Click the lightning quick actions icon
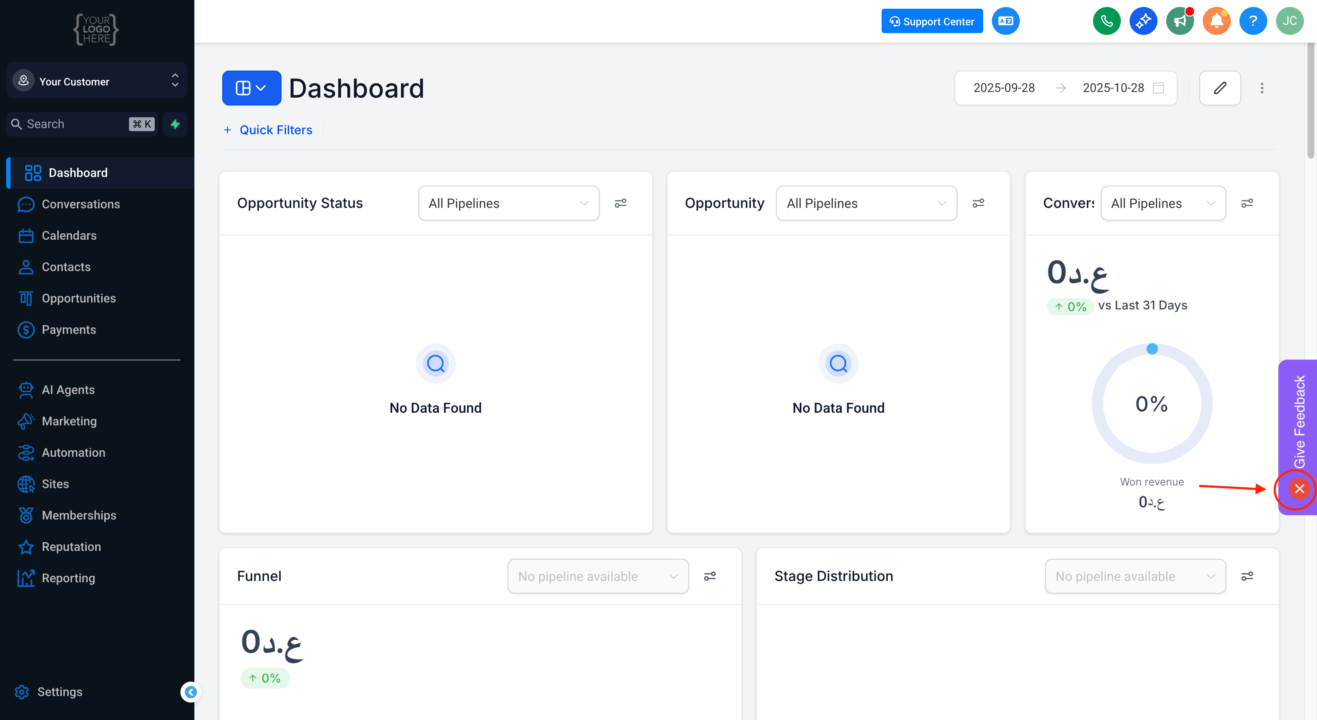The height and width of the screenshot is (720, 1317). 175,124
